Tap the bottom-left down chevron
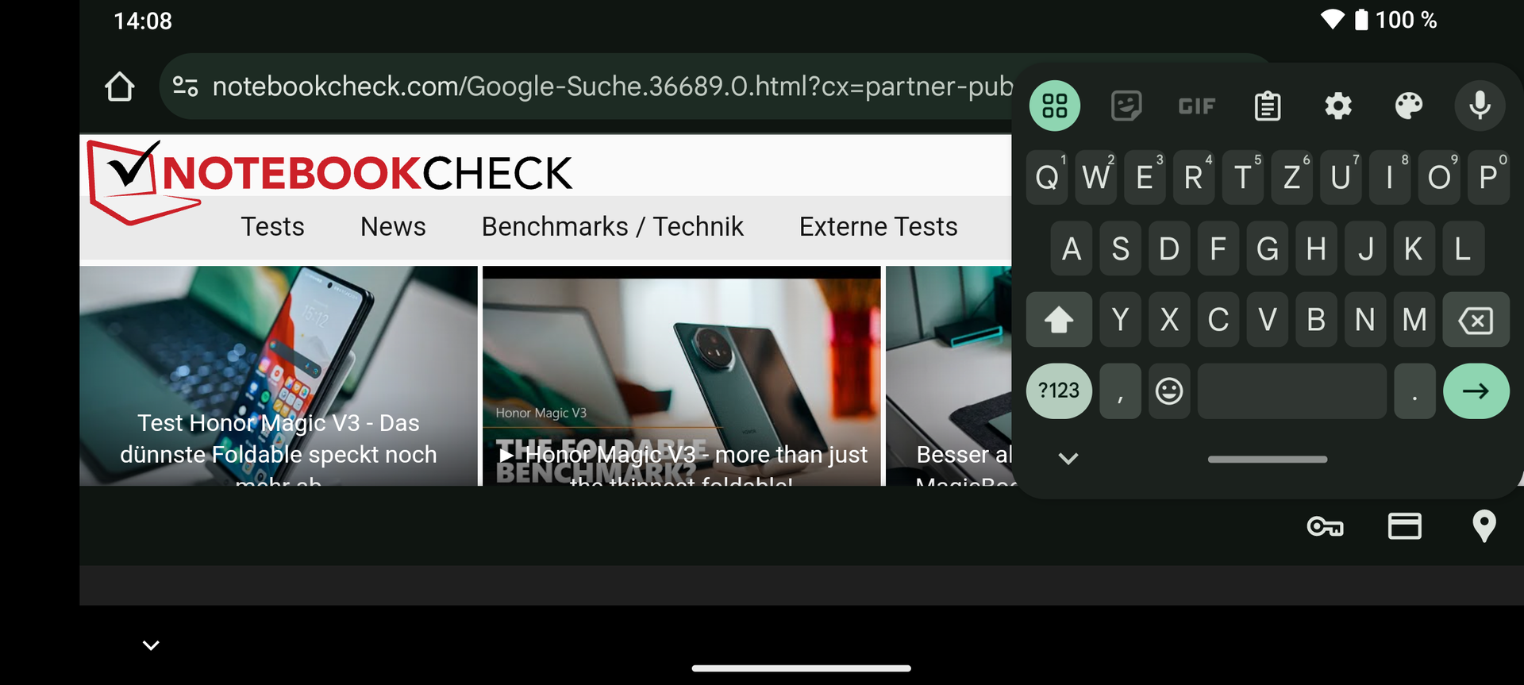This screenshot has width=1524, height=685. tap(151, 645)
